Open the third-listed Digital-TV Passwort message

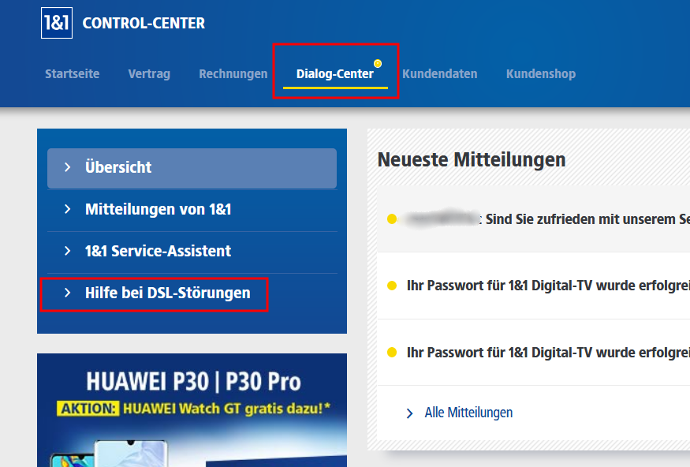[533, 353]
